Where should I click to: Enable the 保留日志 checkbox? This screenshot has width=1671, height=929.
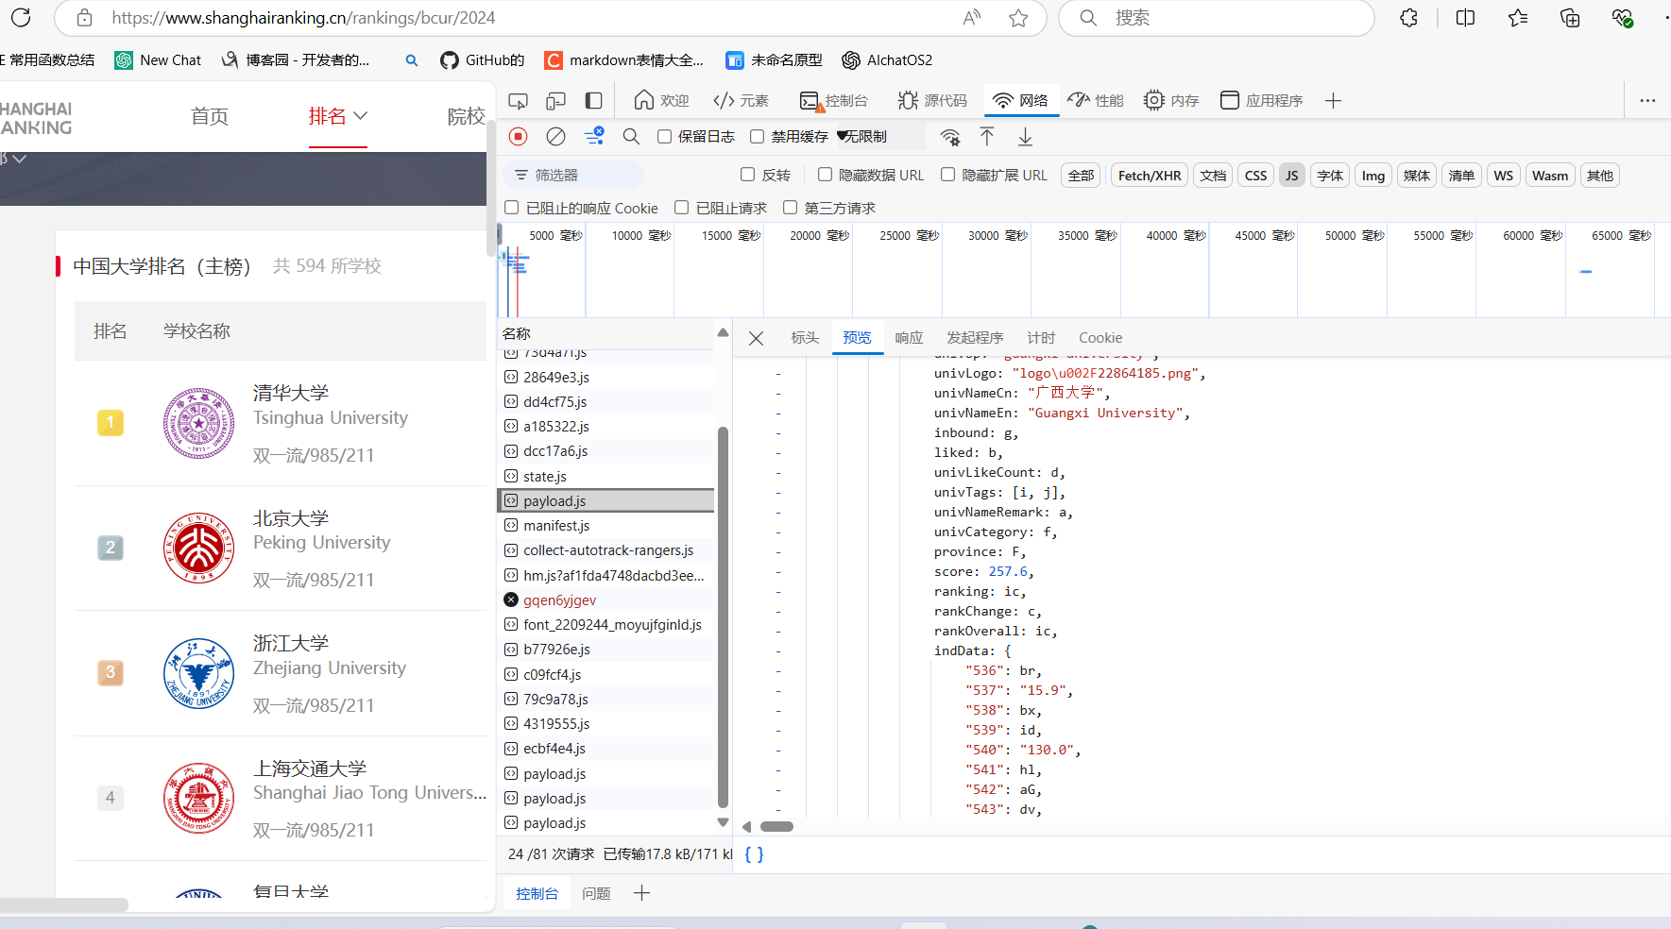tap(665, 137)
